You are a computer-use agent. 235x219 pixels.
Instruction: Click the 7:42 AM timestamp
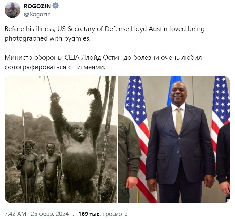pos(15,214)
